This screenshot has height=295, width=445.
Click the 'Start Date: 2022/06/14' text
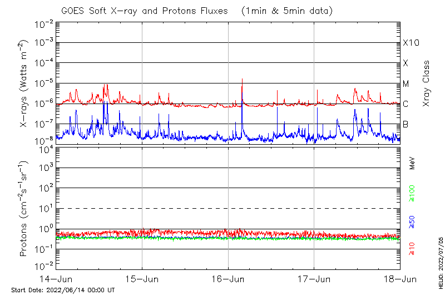[x=63, y=290]
